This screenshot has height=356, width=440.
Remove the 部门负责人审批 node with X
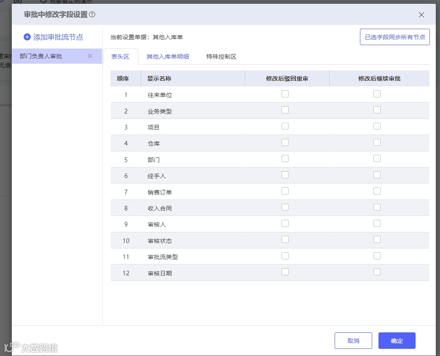(x=90, y=56)
